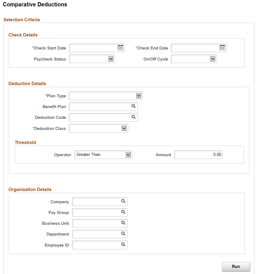The image size is (258, 274).
Task: Select the Check Start Date text field
Action: point(91,48)
